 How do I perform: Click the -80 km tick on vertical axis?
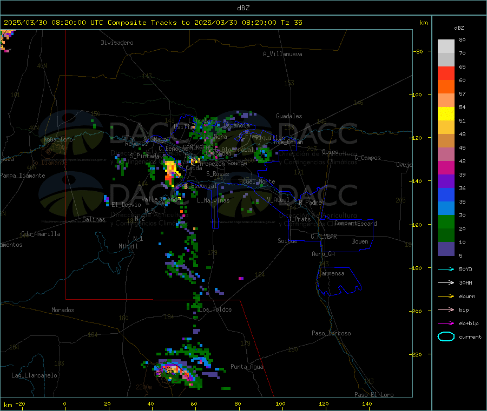tap(418, 51)
